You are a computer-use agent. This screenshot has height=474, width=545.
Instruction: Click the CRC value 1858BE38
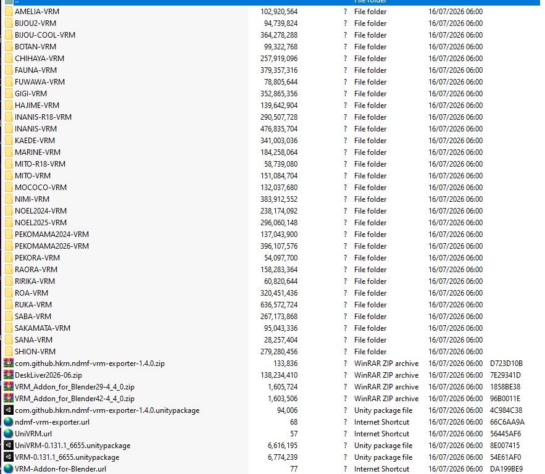(505, 387)
